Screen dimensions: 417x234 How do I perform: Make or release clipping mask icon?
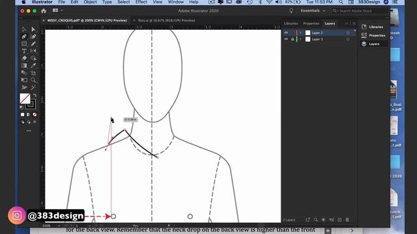[323, 220]
